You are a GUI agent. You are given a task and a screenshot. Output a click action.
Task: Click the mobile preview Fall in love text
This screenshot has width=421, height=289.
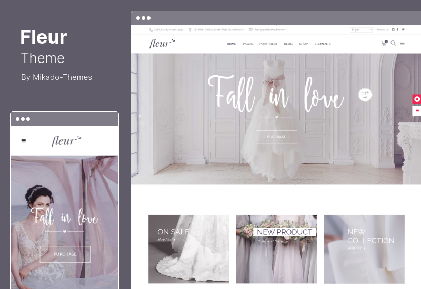[64, 216]
